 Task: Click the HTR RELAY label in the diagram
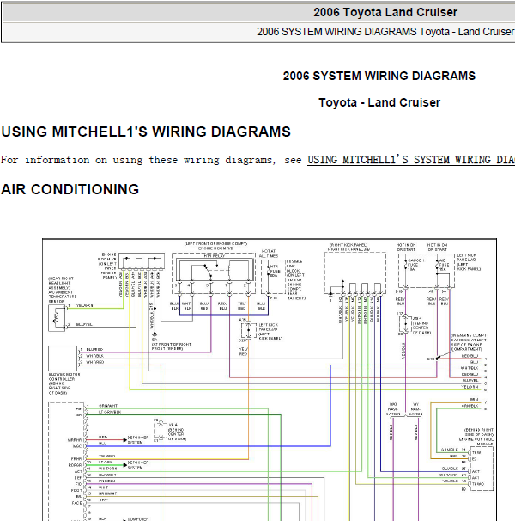[x=214, y=256]
